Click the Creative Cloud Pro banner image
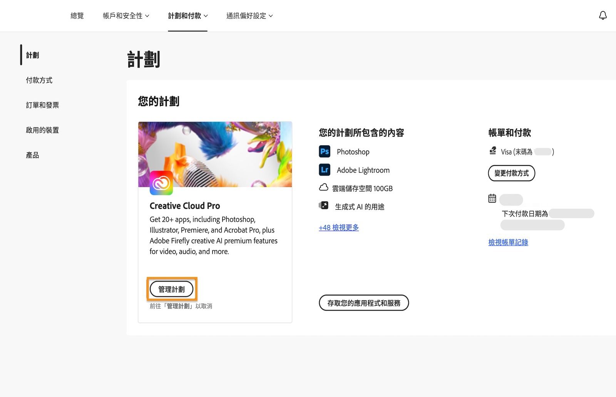The image size is (616, 397). (215, 154)
